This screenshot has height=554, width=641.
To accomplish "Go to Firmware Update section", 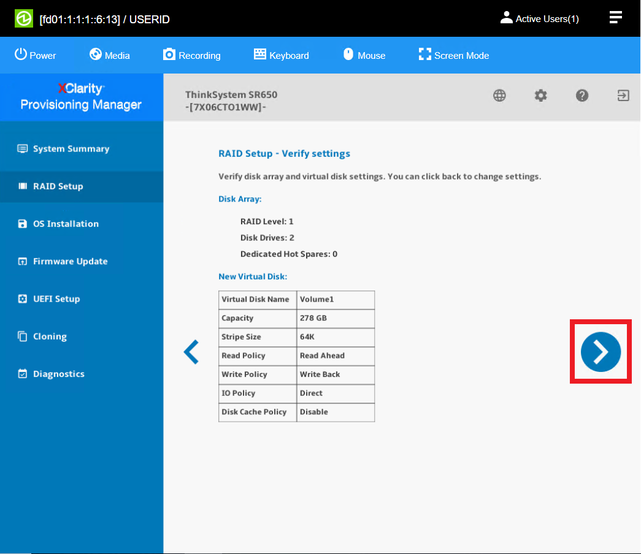I will 70,261.
